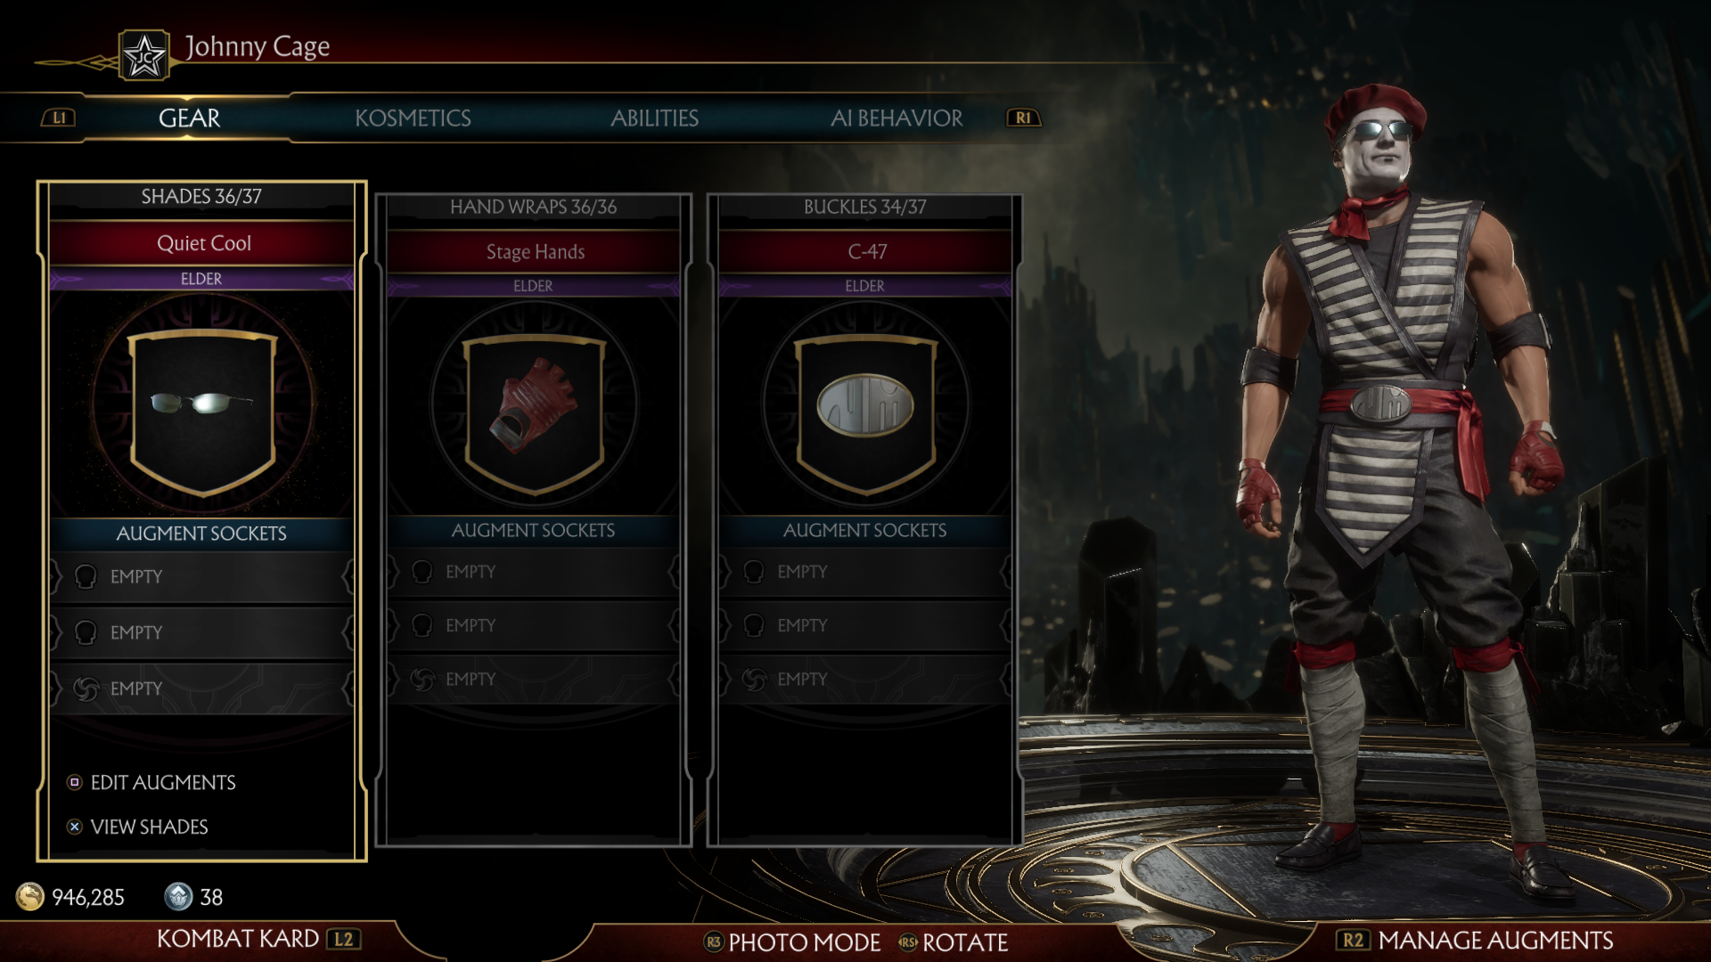Click the gold koin currency icon
This screenshot has width=1711, height=962.
(30, 896)
